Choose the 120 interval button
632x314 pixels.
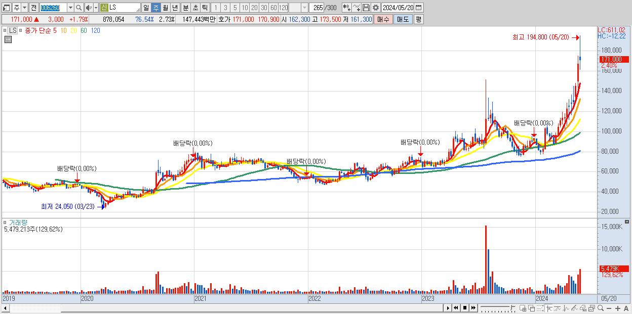pos(283,8)
